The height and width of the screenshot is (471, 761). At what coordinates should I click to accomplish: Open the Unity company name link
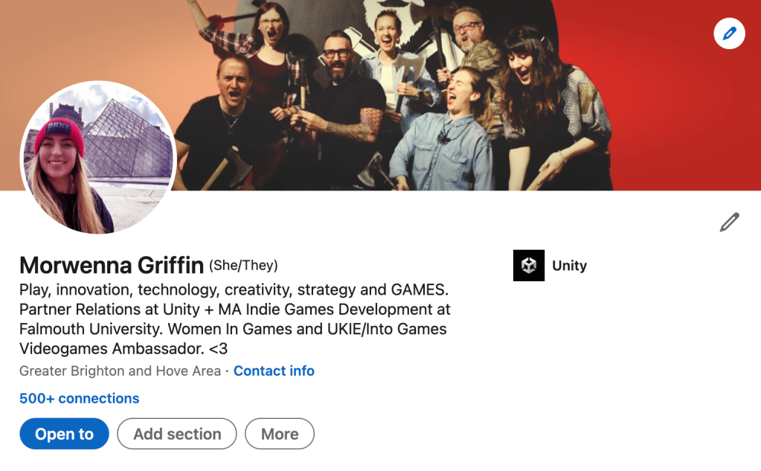pyautogui.click(x=569, y=266)
